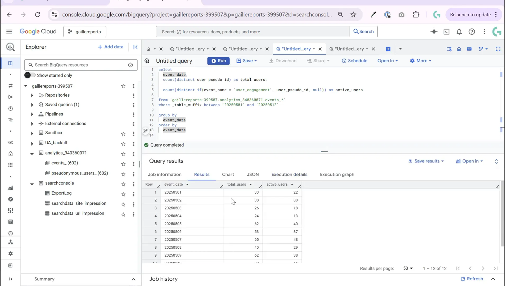Open actions menu for Pipelines
This screenshot has width=505, height=286.
pos(134,114)
